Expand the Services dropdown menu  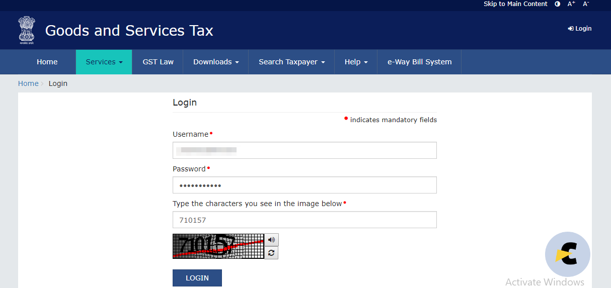(104, 62)
